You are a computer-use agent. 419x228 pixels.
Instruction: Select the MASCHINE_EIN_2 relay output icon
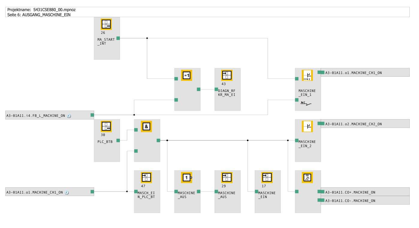(x=307, y=126)
